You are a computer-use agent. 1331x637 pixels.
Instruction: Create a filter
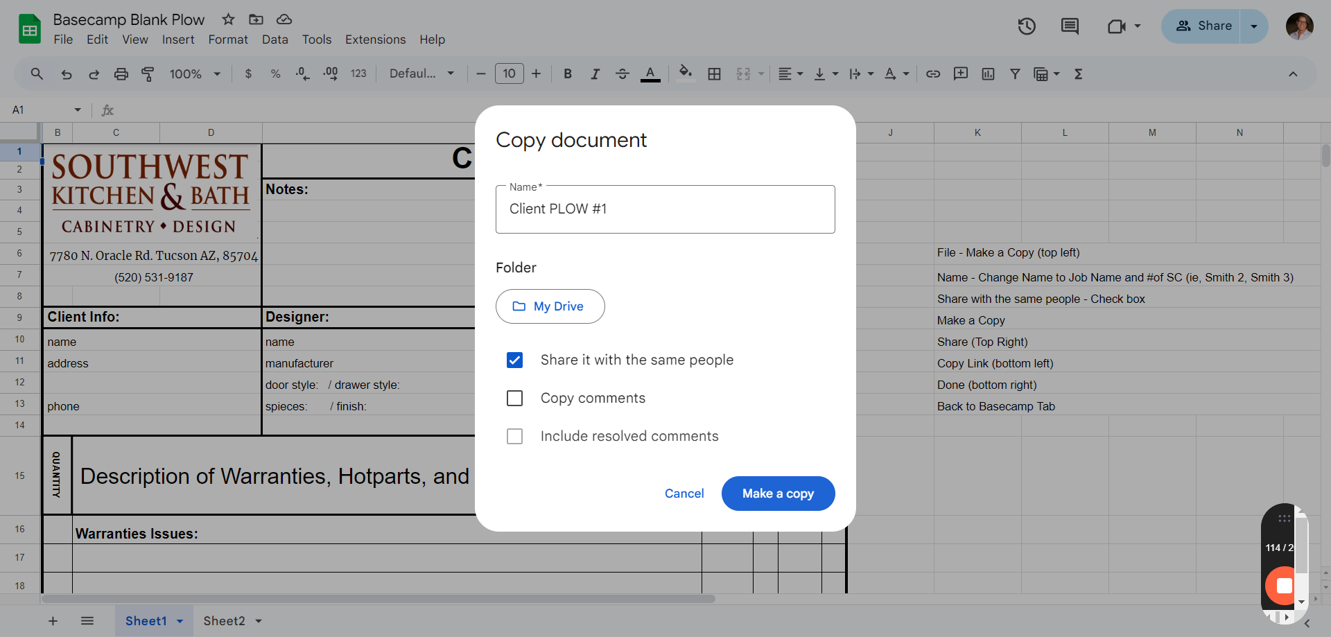(x=1015, y=73)
